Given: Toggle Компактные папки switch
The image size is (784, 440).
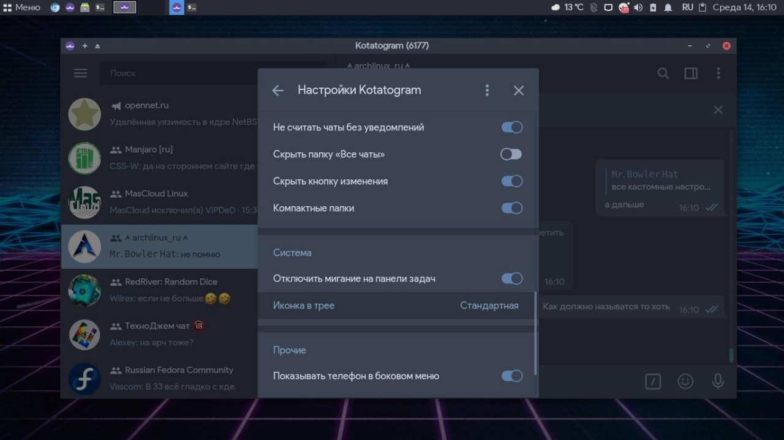Looking at the screenshot, I should tap(512, 208).
